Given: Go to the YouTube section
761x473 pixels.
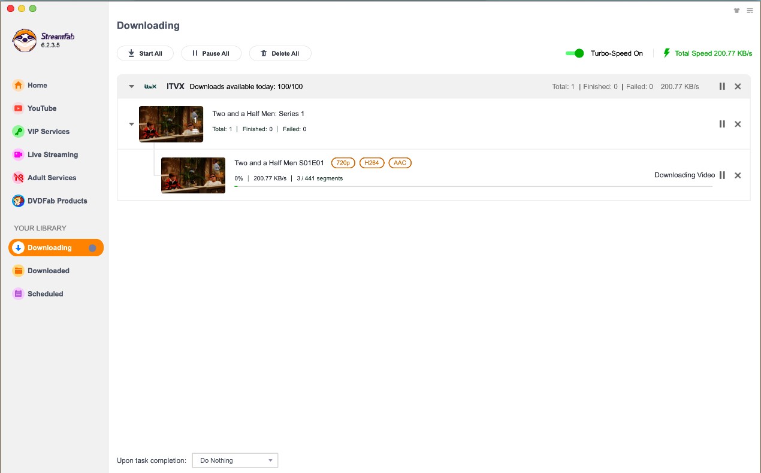Looking at the screenshot, I should (x=41, y=108).
